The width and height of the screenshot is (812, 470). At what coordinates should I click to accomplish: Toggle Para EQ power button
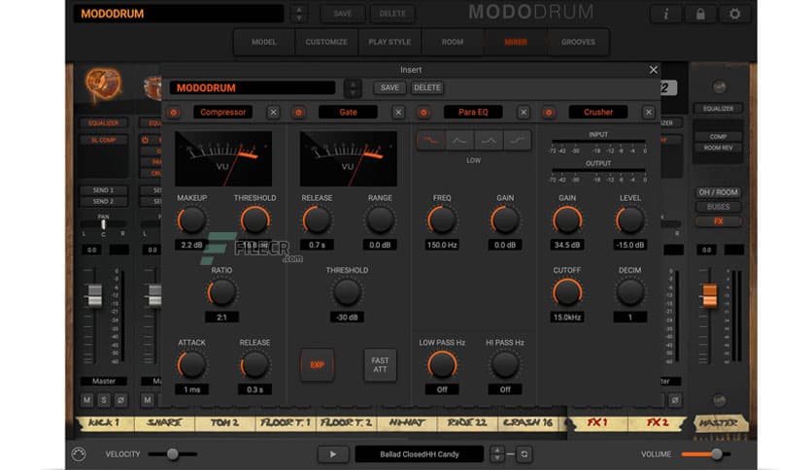423,113
